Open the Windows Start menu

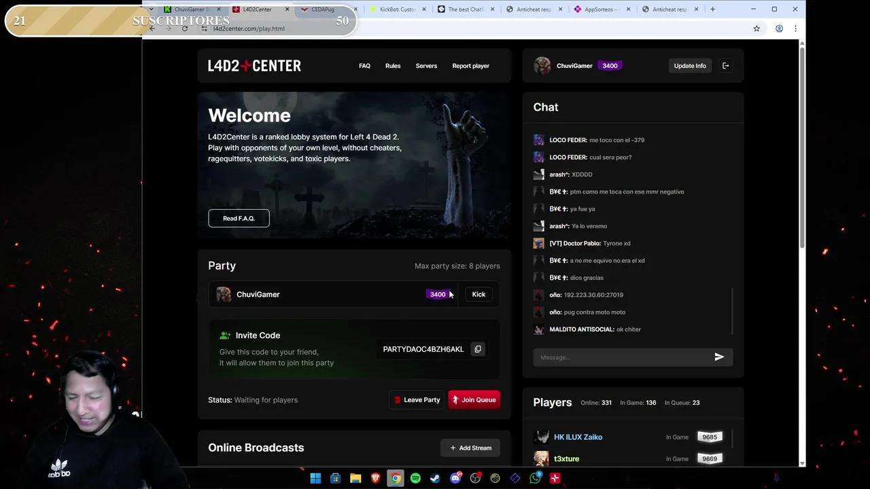coord(315,478)
